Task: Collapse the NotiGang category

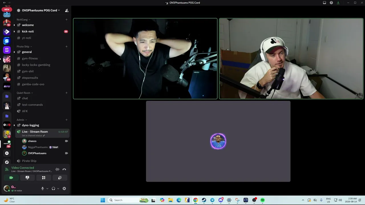Action: click(23, 20)
